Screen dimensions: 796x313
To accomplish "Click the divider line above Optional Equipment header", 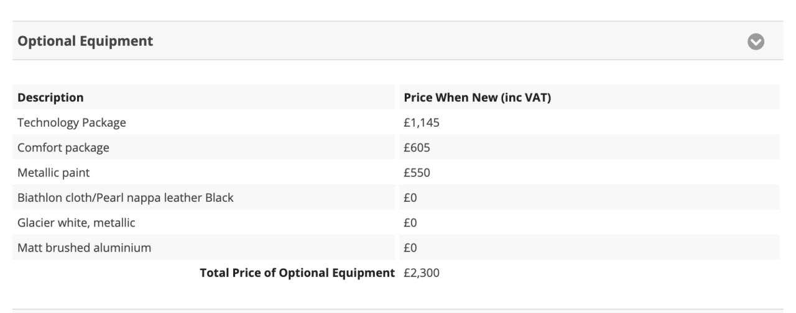I will (398, 22).
